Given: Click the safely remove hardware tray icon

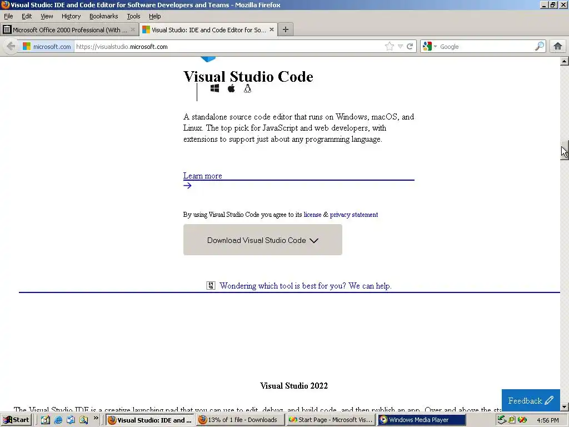Looking at the screenshot, I should pos(502,420).
